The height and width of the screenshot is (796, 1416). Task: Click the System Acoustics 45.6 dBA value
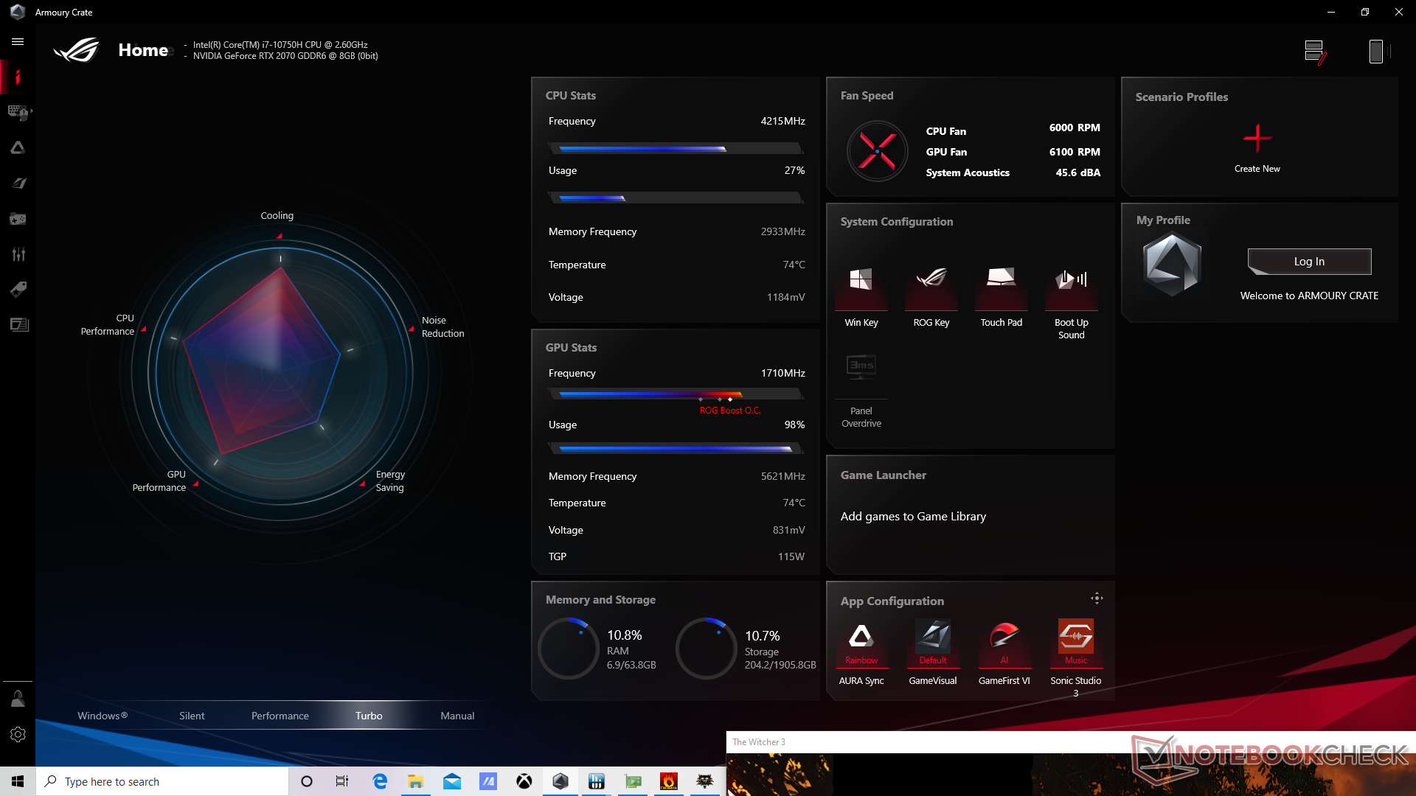[x=1077, y=172]
